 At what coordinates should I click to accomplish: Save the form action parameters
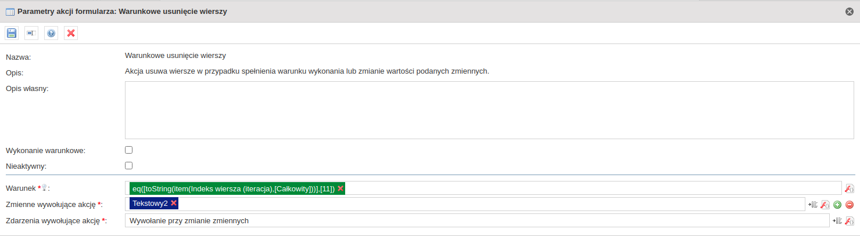[x=12, y=33]
